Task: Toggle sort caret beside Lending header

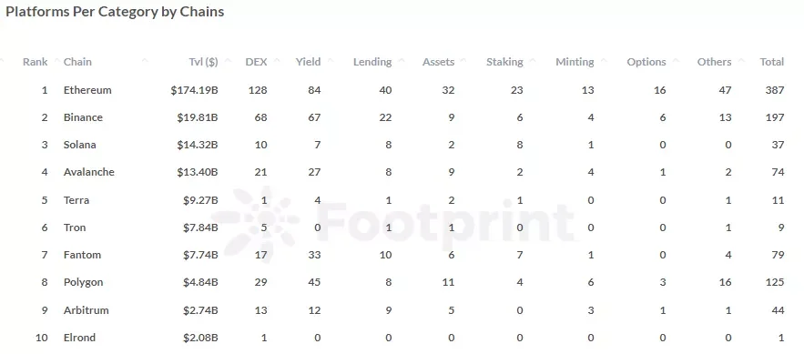Action: pyautogui.click(x=402, y=61)
